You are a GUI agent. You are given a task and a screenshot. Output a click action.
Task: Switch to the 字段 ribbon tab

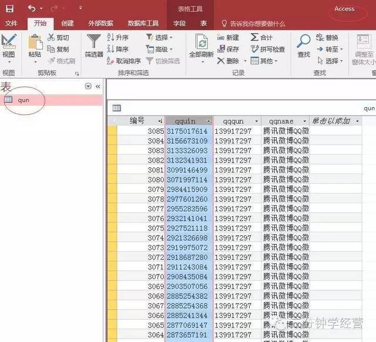click(179, 23)
